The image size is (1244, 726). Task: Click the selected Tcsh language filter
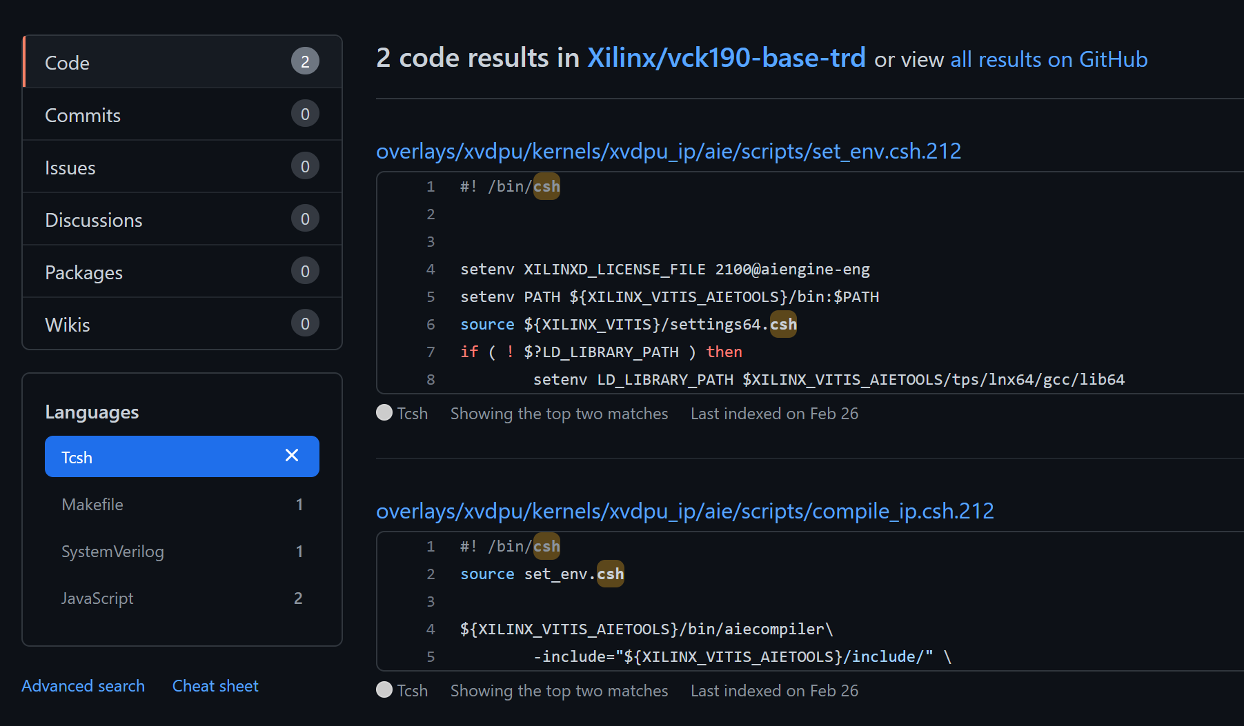click(x=182, y=456)
